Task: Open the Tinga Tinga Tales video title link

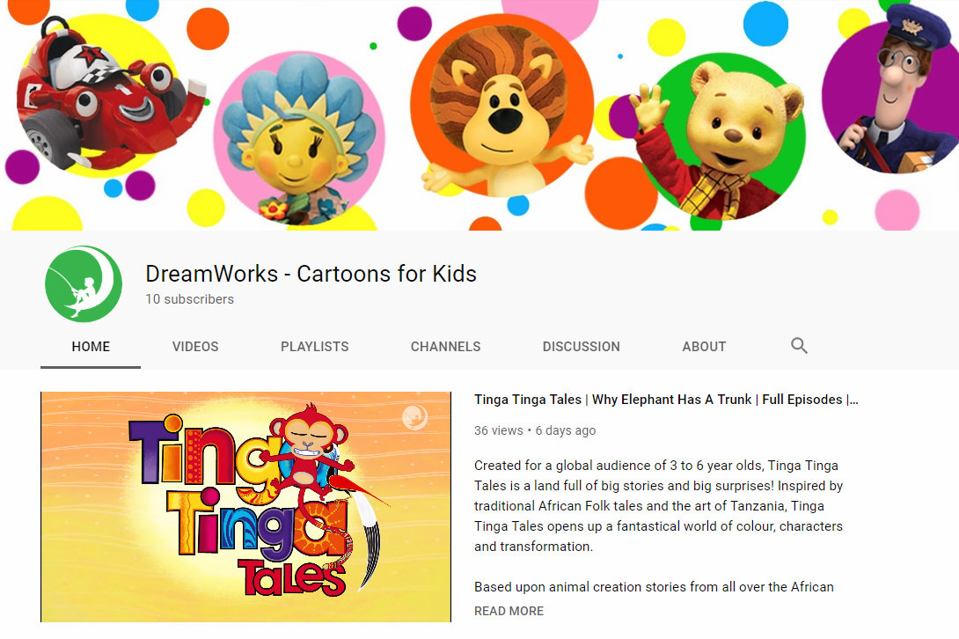Action: click(666, 400)
